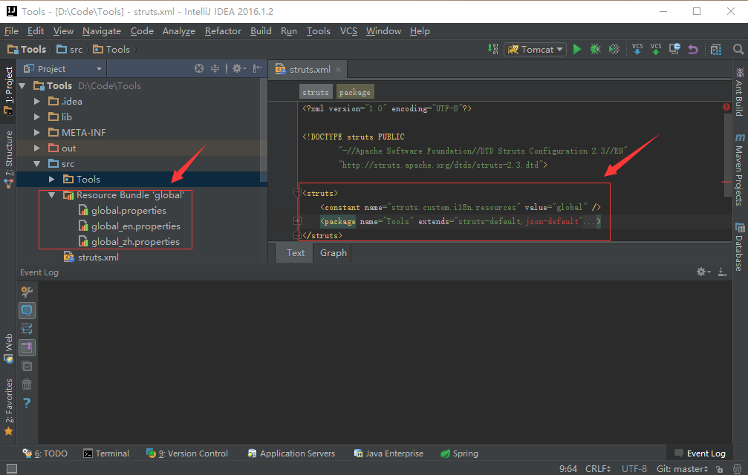This screenshot has height=475, width=748.
Task: Open the Version Control tool window
Action: [x=187, y=453]
